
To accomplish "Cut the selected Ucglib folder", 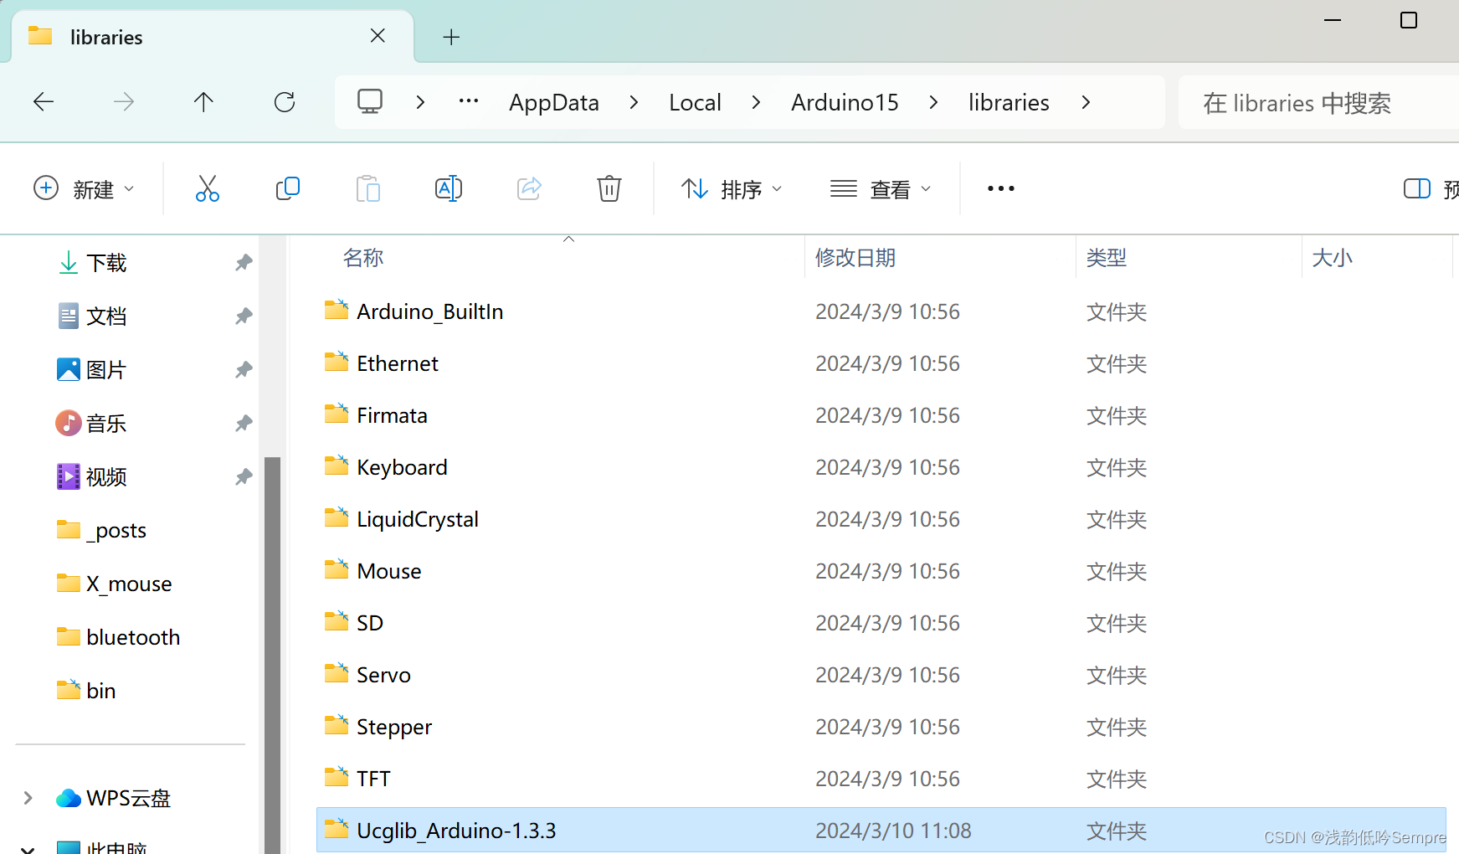I will pyautogui.click(x=207, y=188).
